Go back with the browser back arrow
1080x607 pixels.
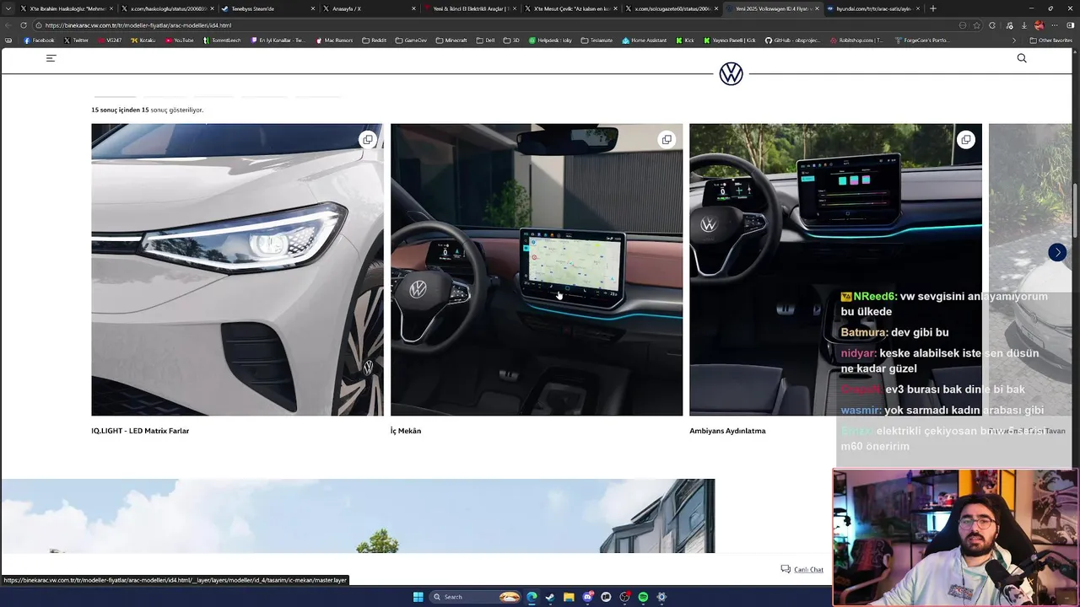[8, 25]
